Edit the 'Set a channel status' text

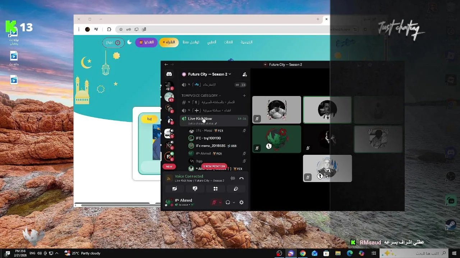pyautogui.click(x=202, y=124)
